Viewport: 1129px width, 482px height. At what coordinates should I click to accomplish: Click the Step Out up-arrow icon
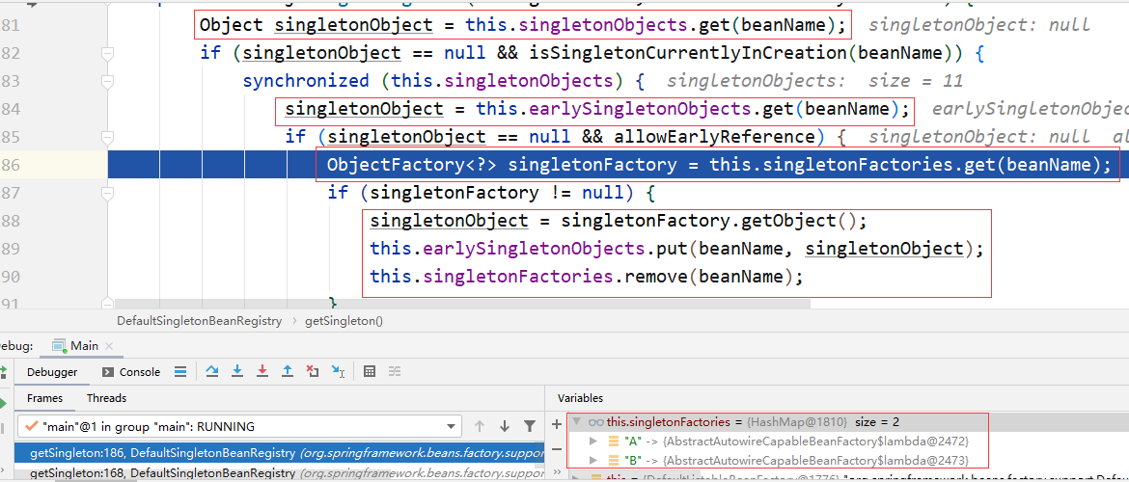tap(288, 371)
